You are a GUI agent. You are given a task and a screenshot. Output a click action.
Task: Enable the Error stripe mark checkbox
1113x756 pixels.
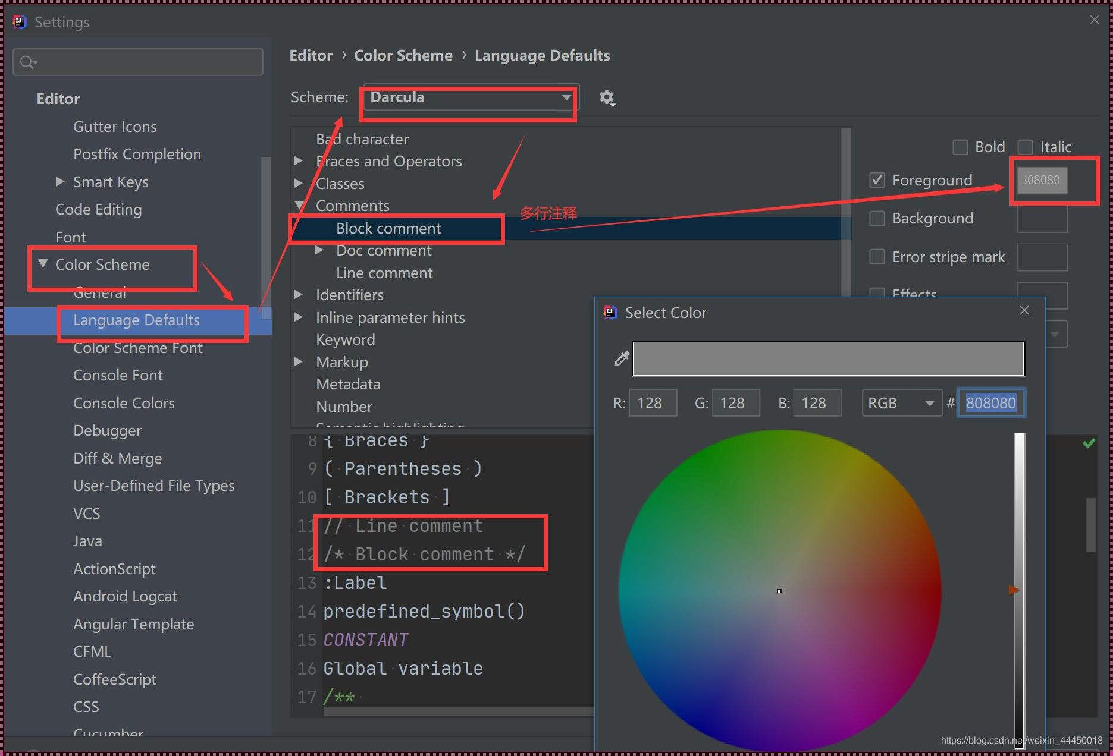[877, 257]
